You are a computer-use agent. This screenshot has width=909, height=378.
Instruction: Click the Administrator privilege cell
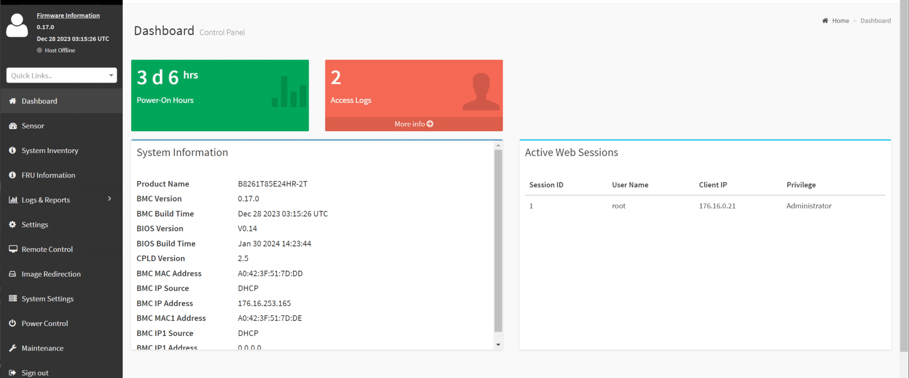(809, 206)
